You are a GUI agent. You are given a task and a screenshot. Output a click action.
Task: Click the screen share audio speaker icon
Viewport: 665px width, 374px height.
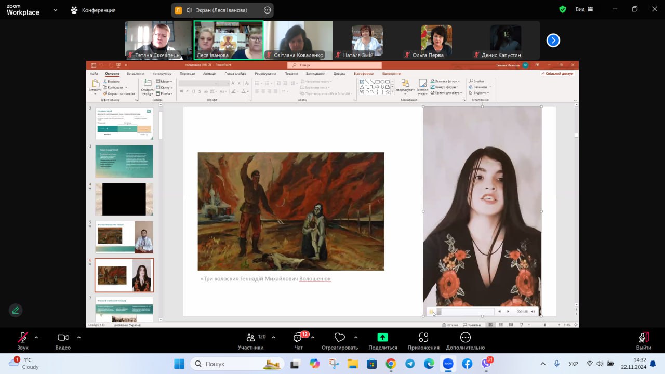pos(190,10)
